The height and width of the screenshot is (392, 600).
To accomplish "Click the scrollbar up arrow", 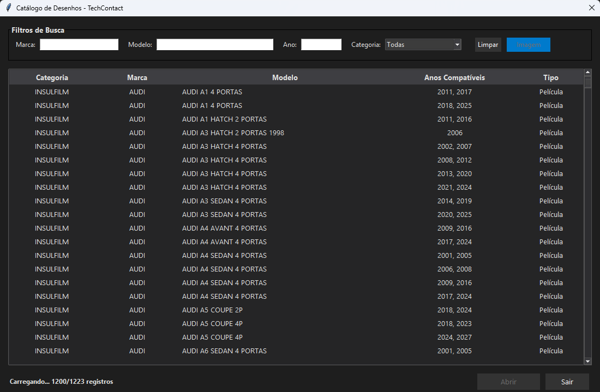I will point(588,73).
